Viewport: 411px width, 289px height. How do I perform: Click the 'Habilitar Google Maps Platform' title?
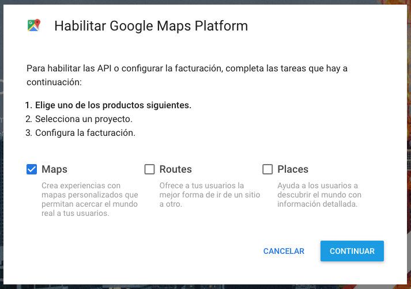click(151, 26)
